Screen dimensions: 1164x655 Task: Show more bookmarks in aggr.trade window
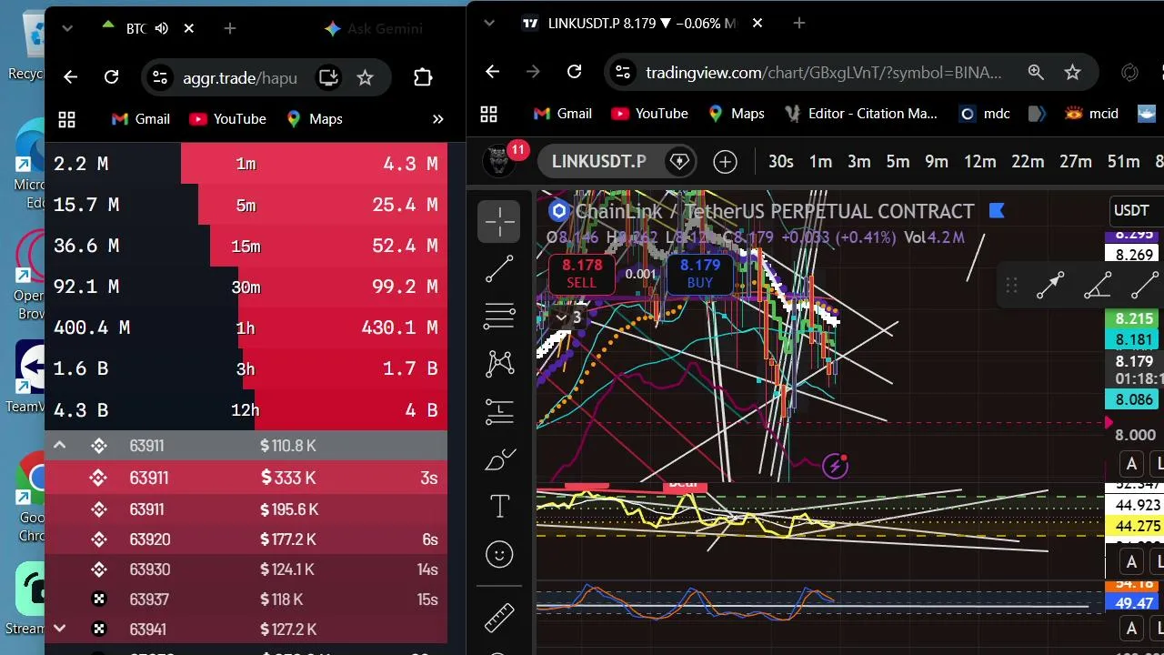(x=437, y=119)
